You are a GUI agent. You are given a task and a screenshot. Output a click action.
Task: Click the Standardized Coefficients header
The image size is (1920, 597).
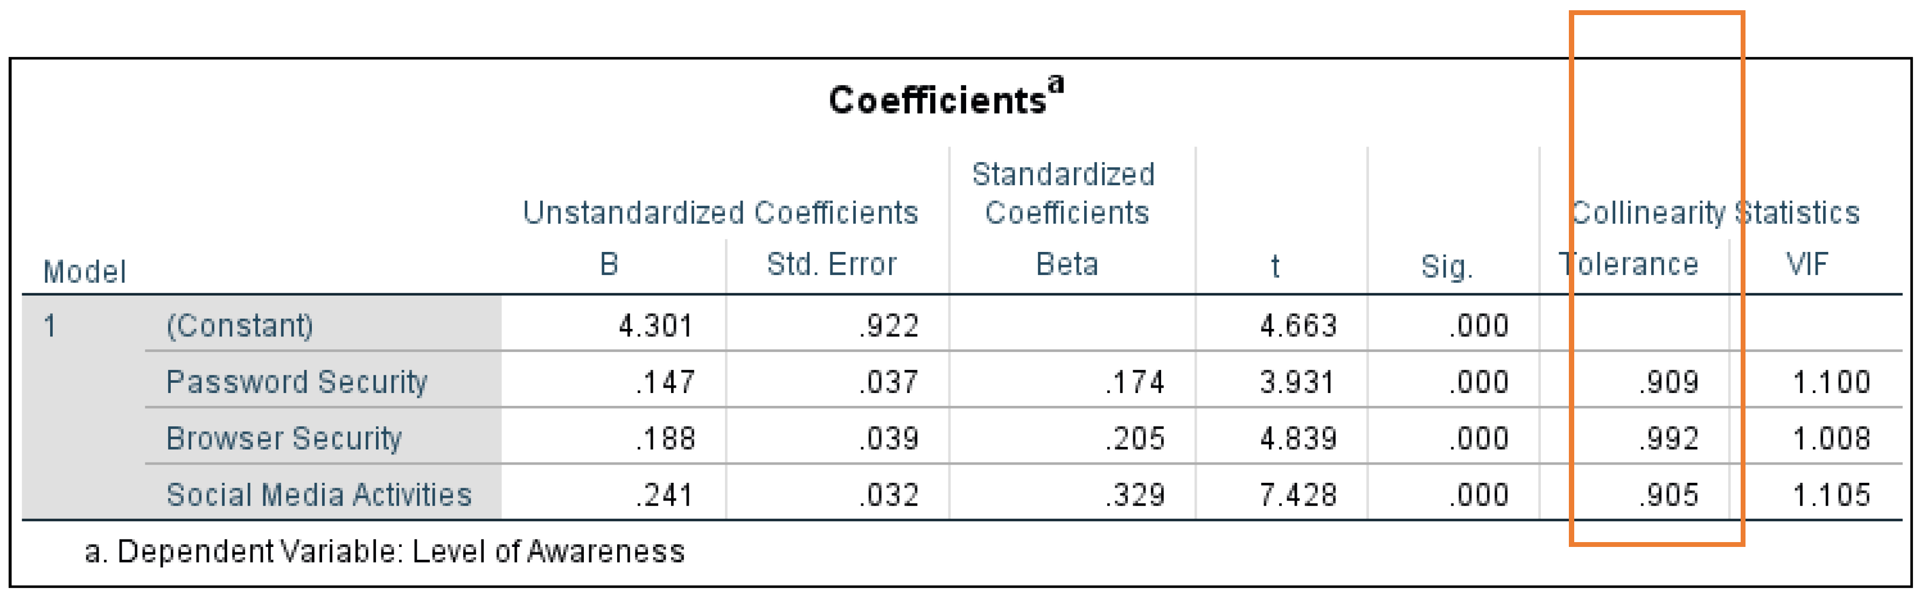[x=1064, y=194]
